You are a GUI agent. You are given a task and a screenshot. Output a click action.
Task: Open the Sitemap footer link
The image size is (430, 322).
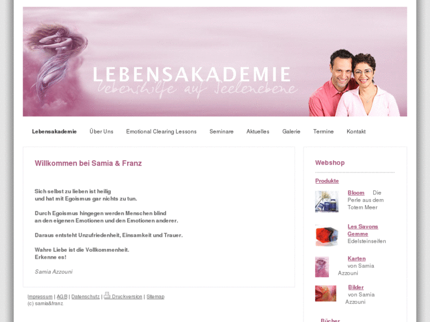click(156, 297)
